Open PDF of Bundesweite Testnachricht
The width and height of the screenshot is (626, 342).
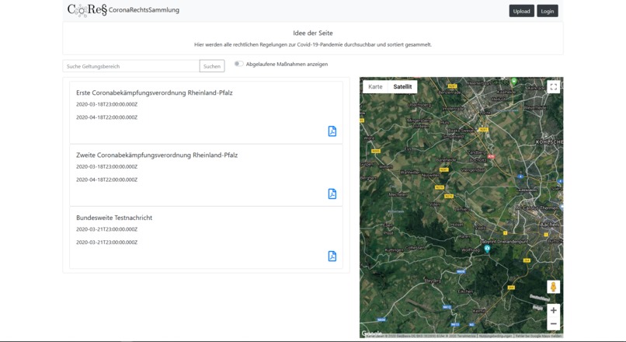click(332, 256)
